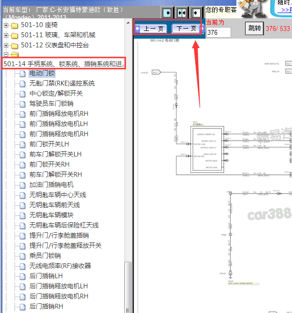Open 前门锁开关LH document
This screenshot has width=292, height=313.
click(x=49, y=144)
